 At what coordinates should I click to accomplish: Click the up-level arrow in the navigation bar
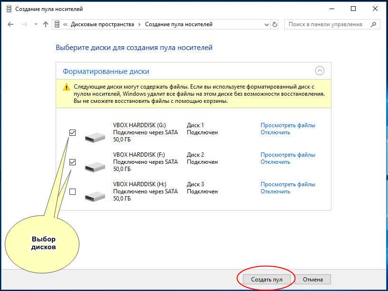[x=46, y=24]
